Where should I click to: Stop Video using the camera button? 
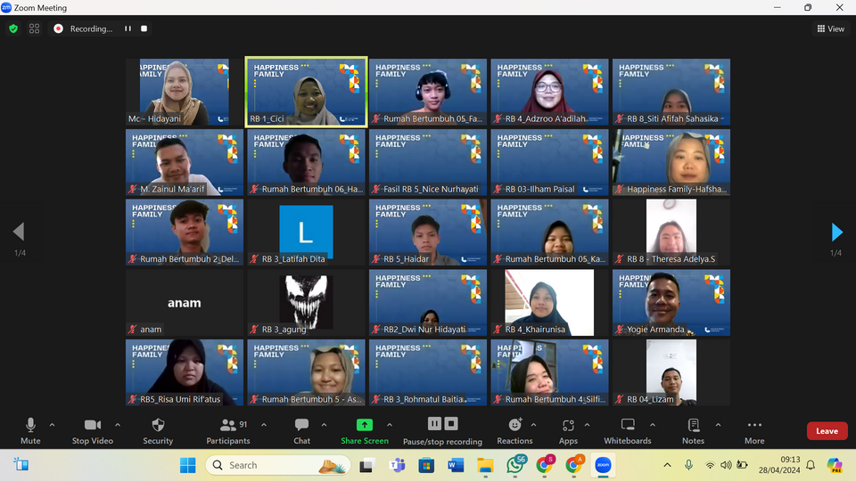(92, 430)
